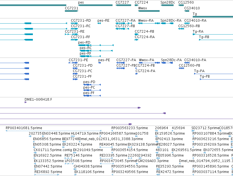Select transcript CG7231-RF
Screen dimensions: 233x176
tap(80, 37)
